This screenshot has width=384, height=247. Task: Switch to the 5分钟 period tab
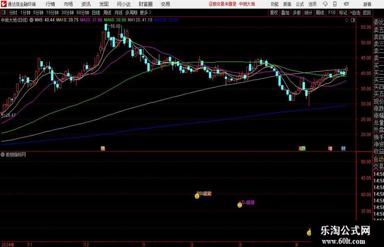pyautogui.click(x=38, y=13)
